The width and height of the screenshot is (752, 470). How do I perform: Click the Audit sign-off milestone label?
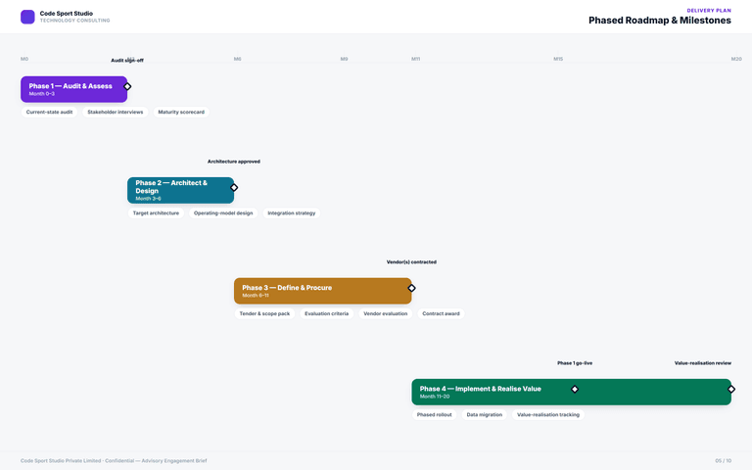(x=127, y=61)
